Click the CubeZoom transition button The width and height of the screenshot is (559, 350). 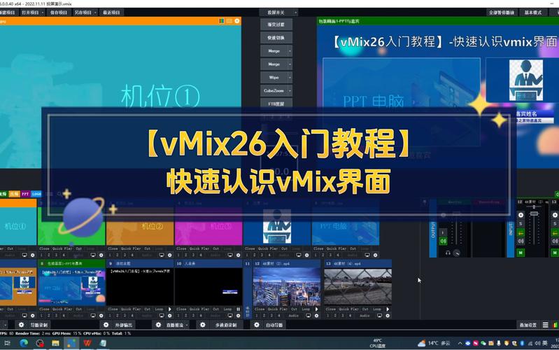pyautogui.click(x=274, y=90)
